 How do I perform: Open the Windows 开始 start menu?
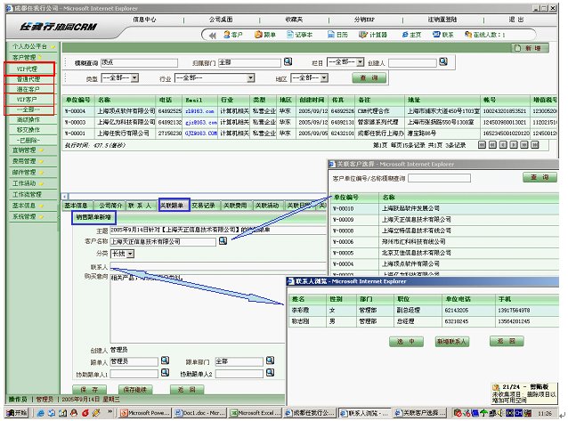(15, 413)
